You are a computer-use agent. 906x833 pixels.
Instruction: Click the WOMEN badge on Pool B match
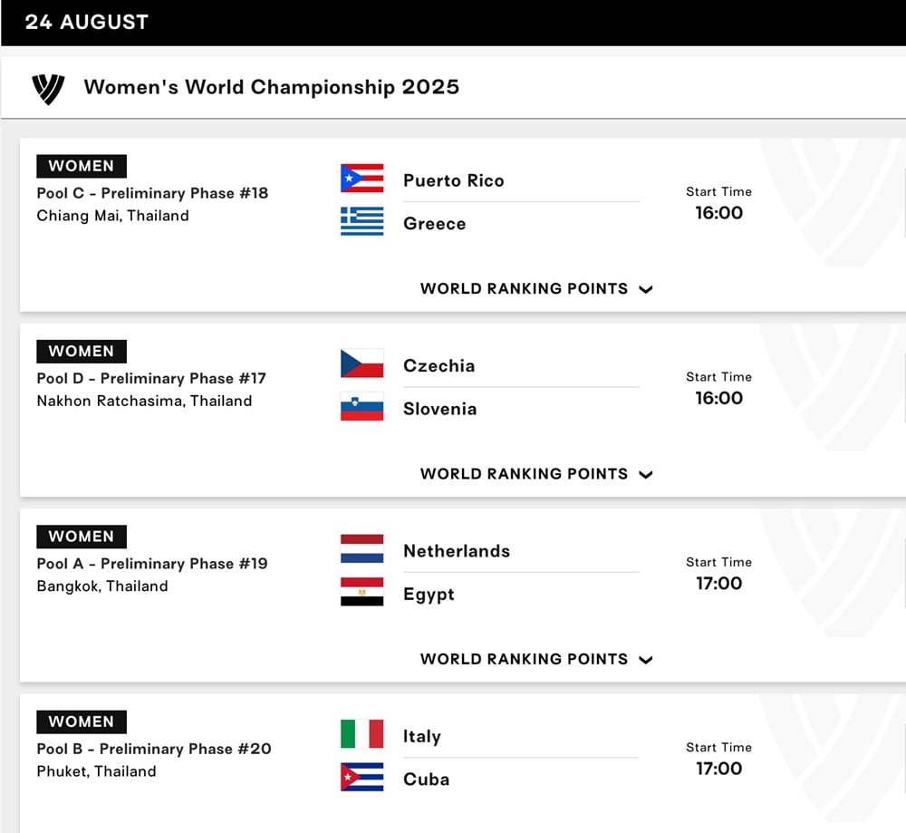pyautogui.click(x=82, y=722)
